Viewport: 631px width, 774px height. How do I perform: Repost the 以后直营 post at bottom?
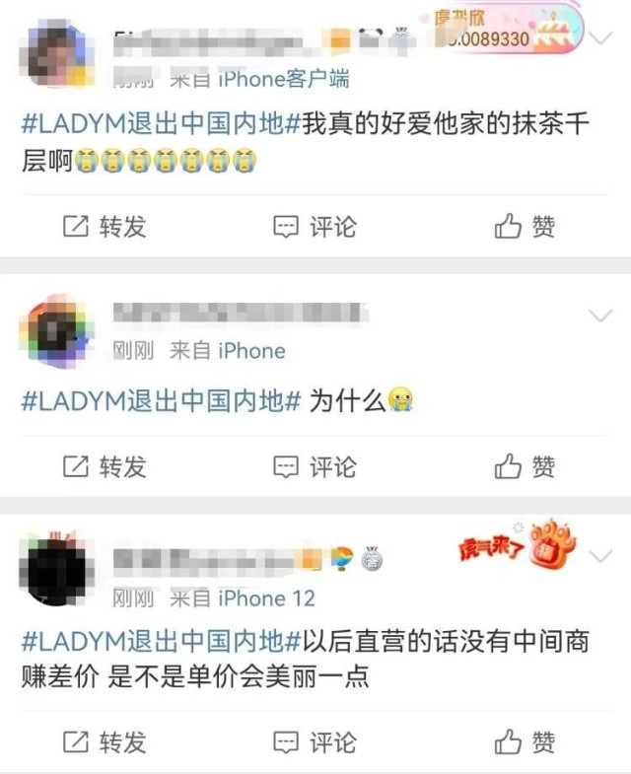(x=105, y=741)
